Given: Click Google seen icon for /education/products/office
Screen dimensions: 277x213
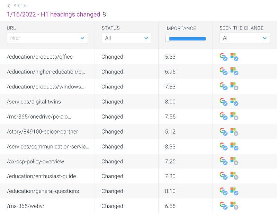Looking at the screenshot, I should coord(223,57).
